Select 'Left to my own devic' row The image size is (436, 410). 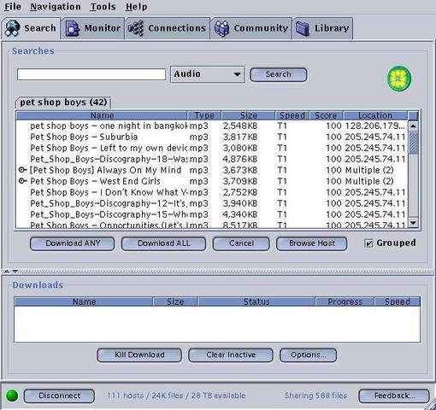coord(212,148)
